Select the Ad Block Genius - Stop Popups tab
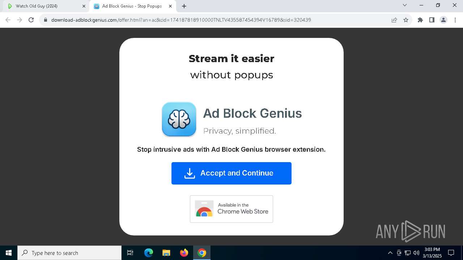The image size is (463, 260). 132,6
